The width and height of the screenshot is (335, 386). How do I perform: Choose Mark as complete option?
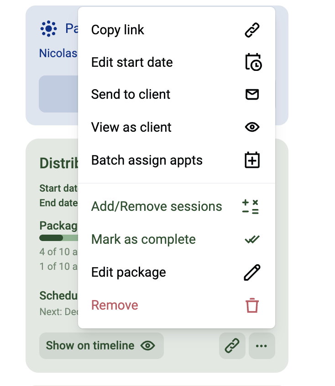[176, 239]
